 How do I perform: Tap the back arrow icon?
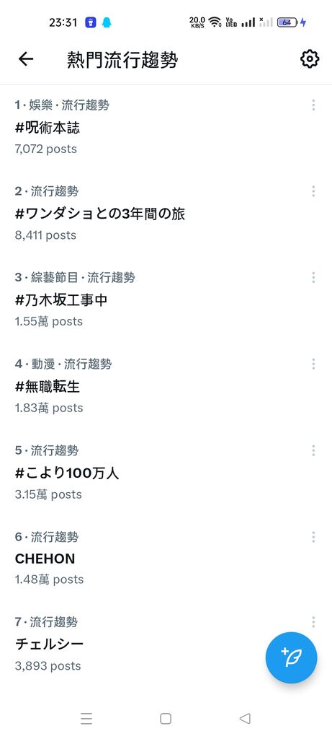(x=26, y=59)
